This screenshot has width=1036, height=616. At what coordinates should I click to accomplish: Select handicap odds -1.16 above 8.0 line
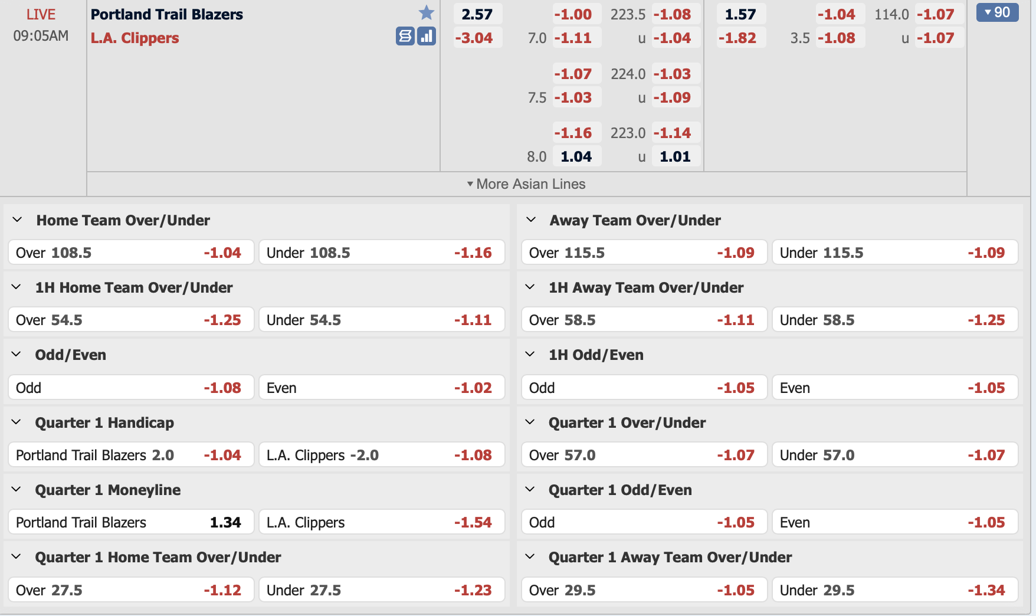click(x=576, y=133)
